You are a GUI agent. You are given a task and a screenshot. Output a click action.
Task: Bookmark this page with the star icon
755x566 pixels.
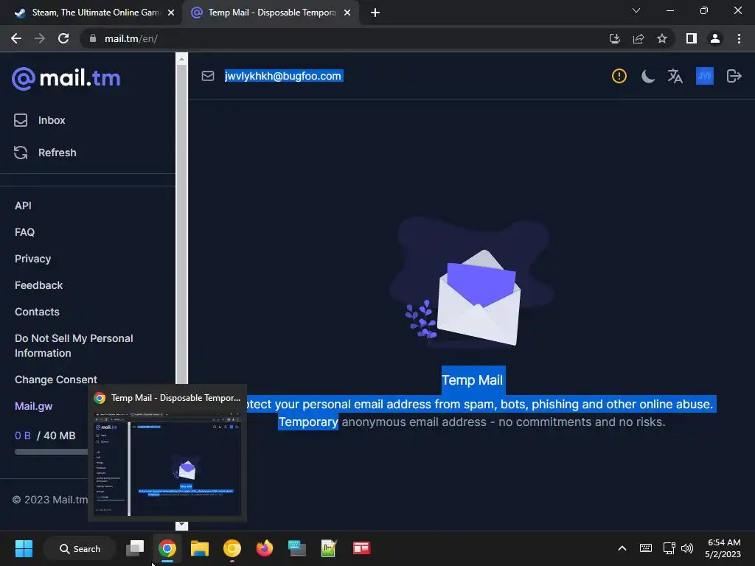point(662,38)
